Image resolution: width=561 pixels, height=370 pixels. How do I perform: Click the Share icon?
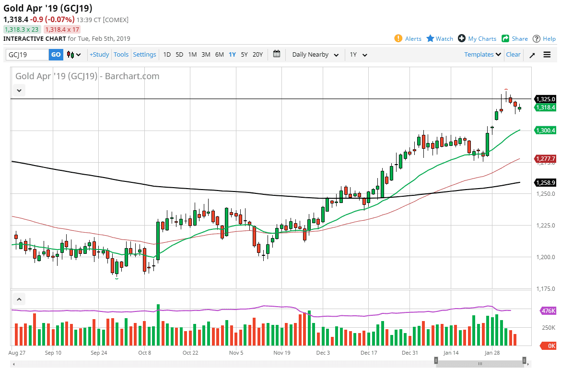[505, 38]
